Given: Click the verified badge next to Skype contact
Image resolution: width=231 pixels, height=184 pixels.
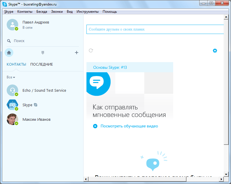Looking at the screenshot, I should coord(36,105).
